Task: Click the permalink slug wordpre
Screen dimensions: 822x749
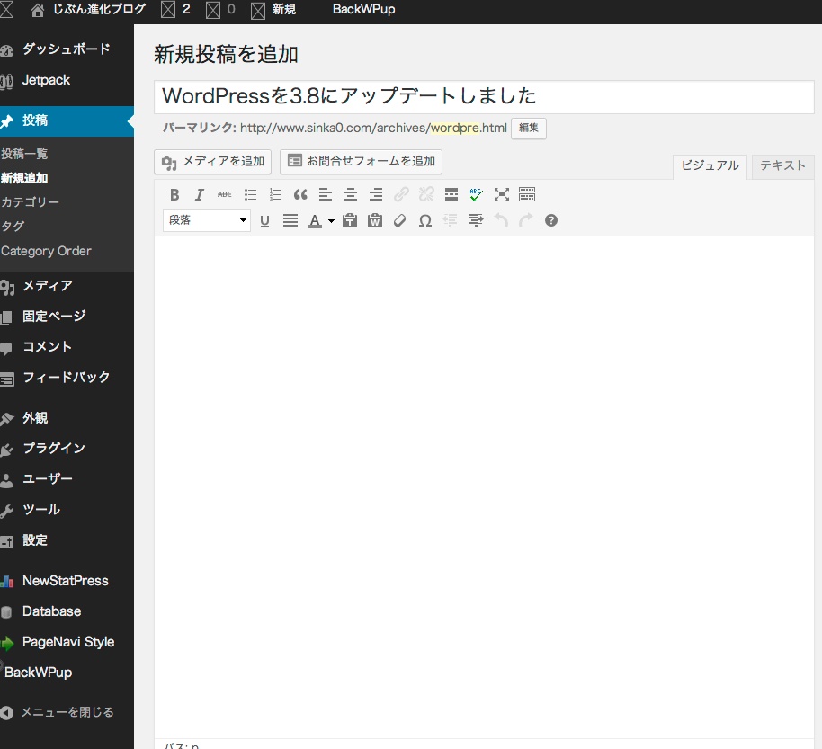Action: 455,128
